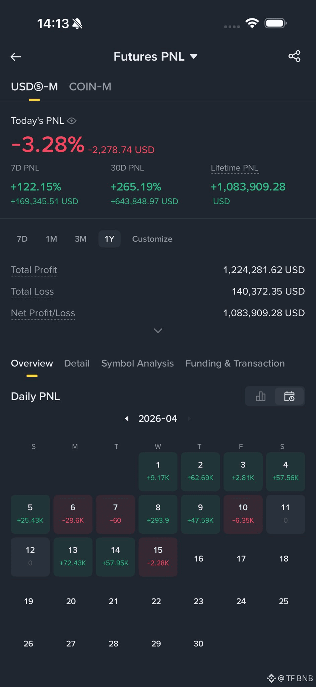
Task: Switch Daily PNL to bar chart view
Action: tap(260, 396)
